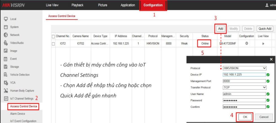Click IoT Channel Settings icon

click(x=6, y=99)
